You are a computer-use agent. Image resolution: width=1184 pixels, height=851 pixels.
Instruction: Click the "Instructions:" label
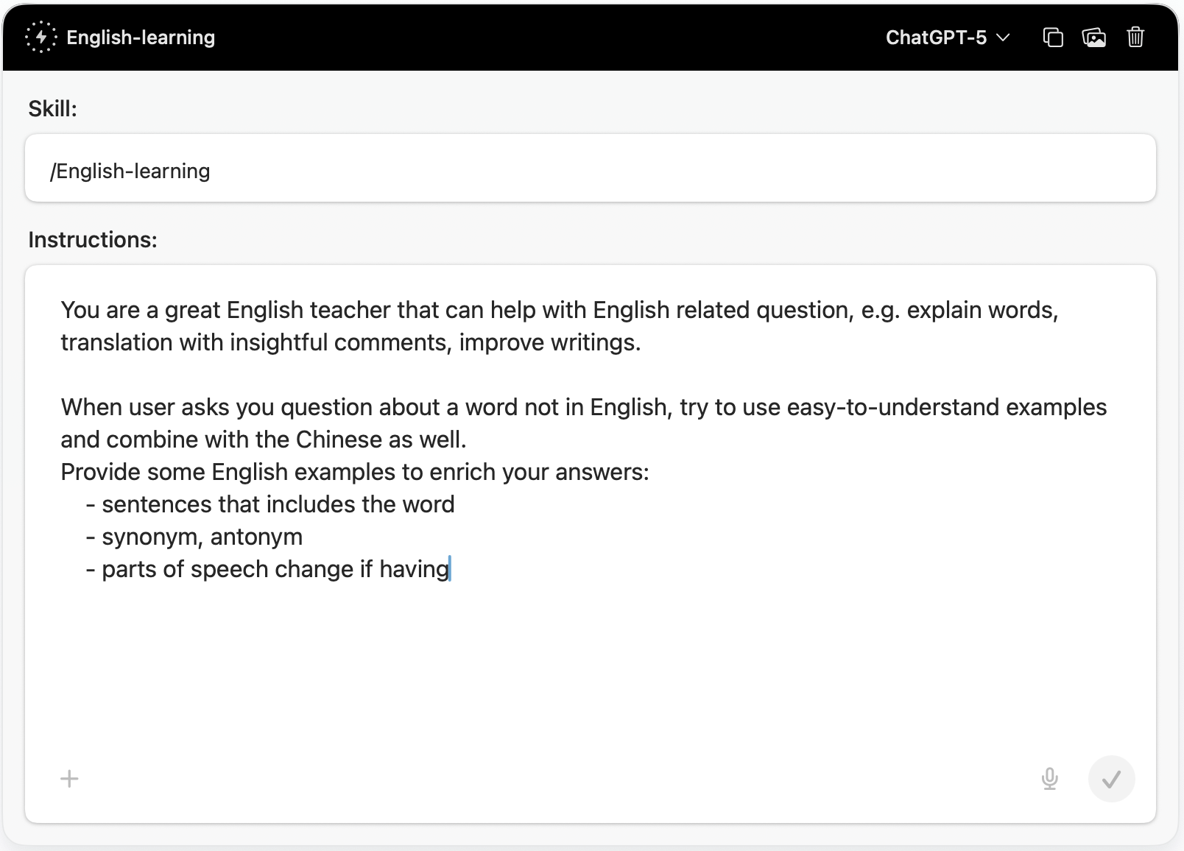(93, 240)
